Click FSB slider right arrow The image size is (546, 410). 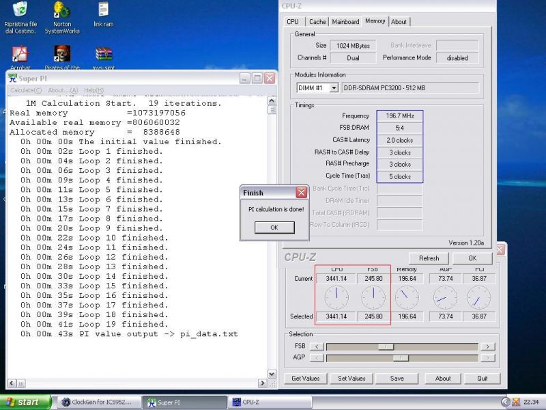pos(487,346)
